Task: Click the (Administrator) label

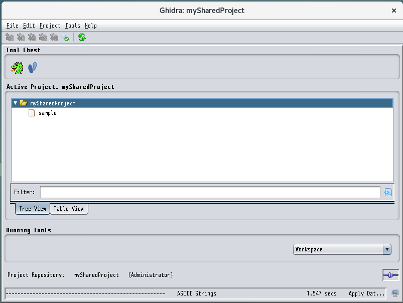Action: [x=151, y=275]
